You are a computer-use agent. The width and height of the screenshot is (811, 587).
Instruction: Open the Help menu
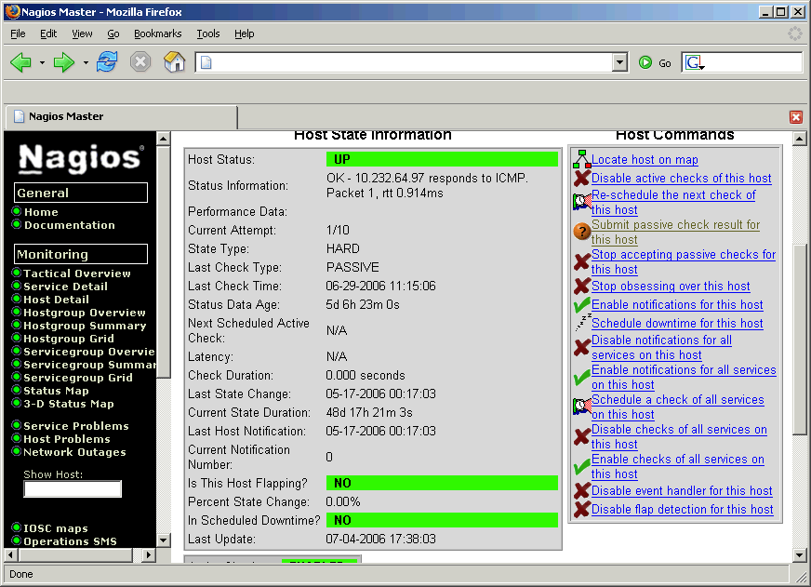(244, 33)
